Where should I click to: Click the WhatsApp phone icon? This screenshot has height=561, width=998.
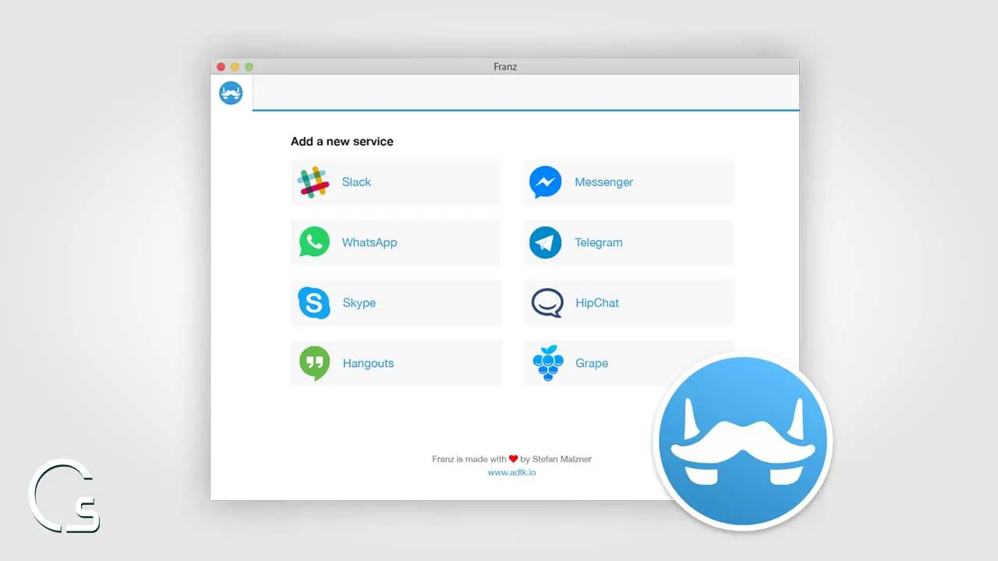click(x=314, y=242)
